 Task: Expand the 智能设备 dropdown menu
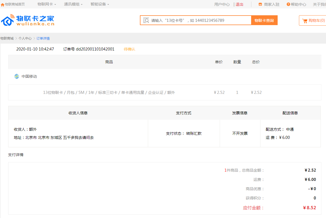100,4
